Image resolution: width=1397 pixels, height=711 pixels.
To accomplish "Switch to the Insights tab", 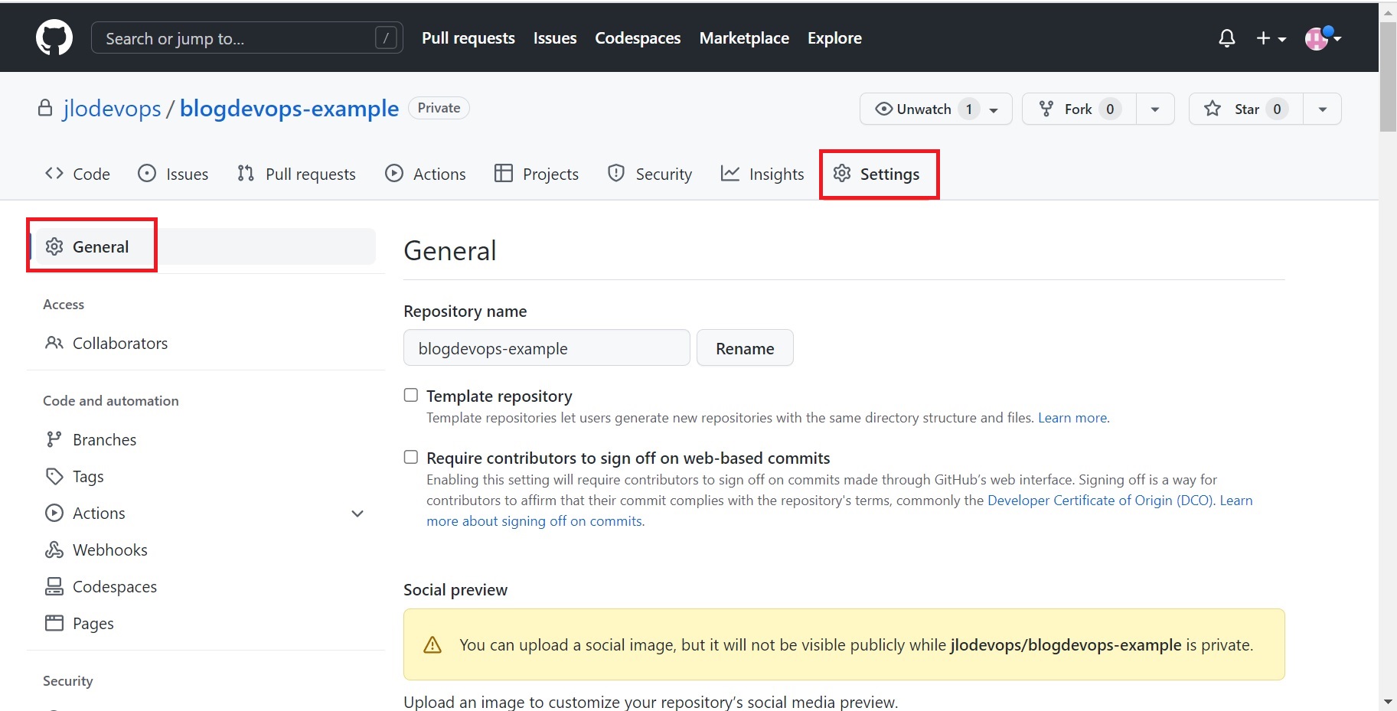I will (x=762, y=174).
